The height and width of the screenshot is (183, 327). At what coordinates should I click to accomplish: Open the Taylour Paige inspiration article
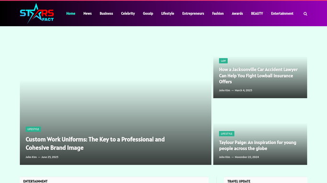coord(258,145)
